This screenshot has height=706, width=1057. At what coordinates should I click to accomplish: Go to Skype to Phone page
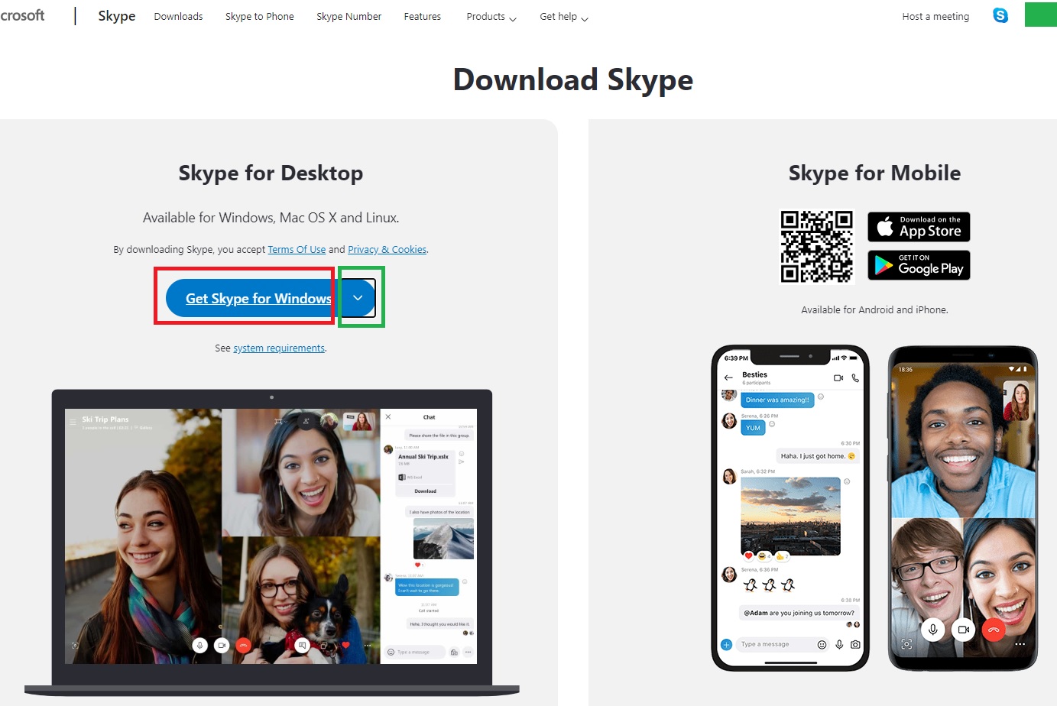pos(259,16)
